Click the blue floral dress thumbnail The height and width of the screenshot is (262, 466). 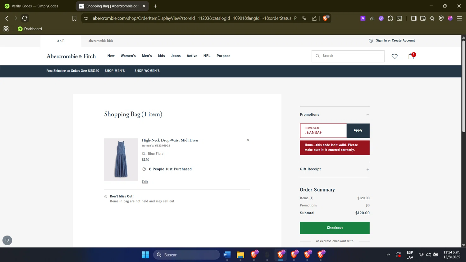click(x=121, y=160)
